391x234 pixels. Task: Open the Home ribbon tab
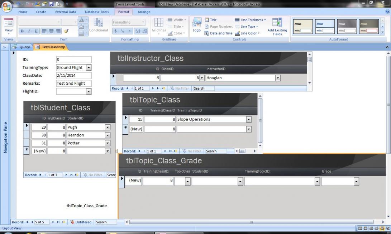click(x=23, y=12)
